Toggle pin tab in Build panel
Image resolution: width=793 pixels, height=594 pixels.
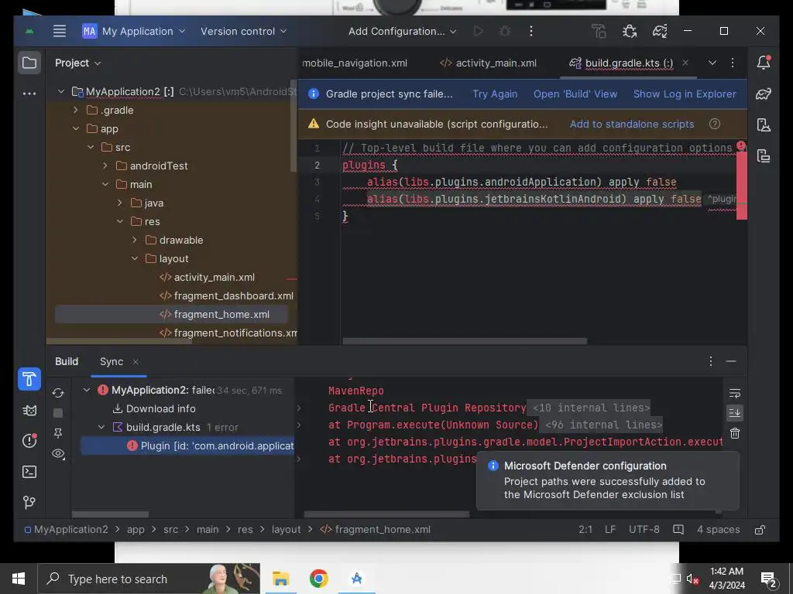58,433
